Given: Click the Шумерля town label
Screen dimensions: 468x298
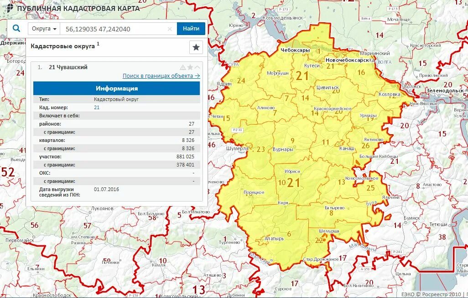Looking at the screenshot, I should click(x=237, y=148).
